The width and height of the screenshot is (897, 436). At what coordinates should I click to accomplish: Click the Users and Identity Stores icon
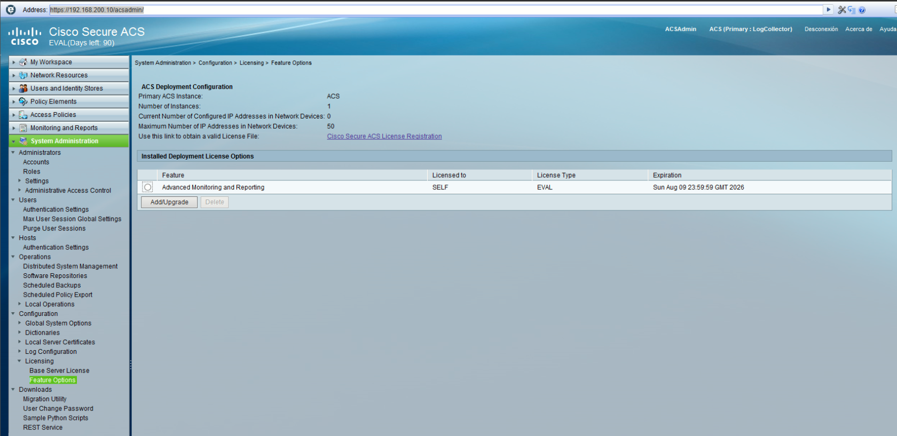point(23,88)
